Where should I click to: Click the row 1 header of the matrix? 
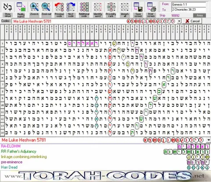(x=2, y=44)
